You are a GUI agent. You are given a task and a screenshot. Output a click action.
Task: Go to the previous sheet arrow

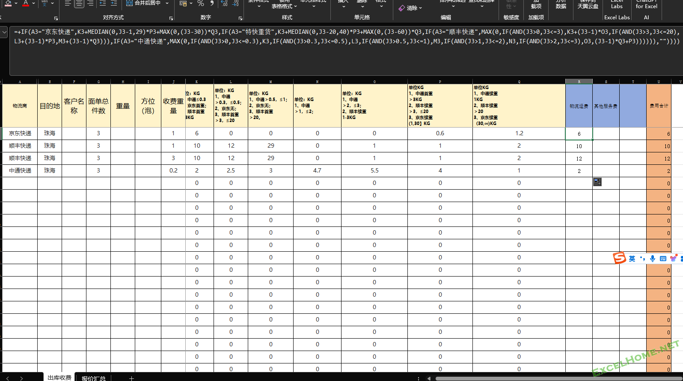(7, 378)
